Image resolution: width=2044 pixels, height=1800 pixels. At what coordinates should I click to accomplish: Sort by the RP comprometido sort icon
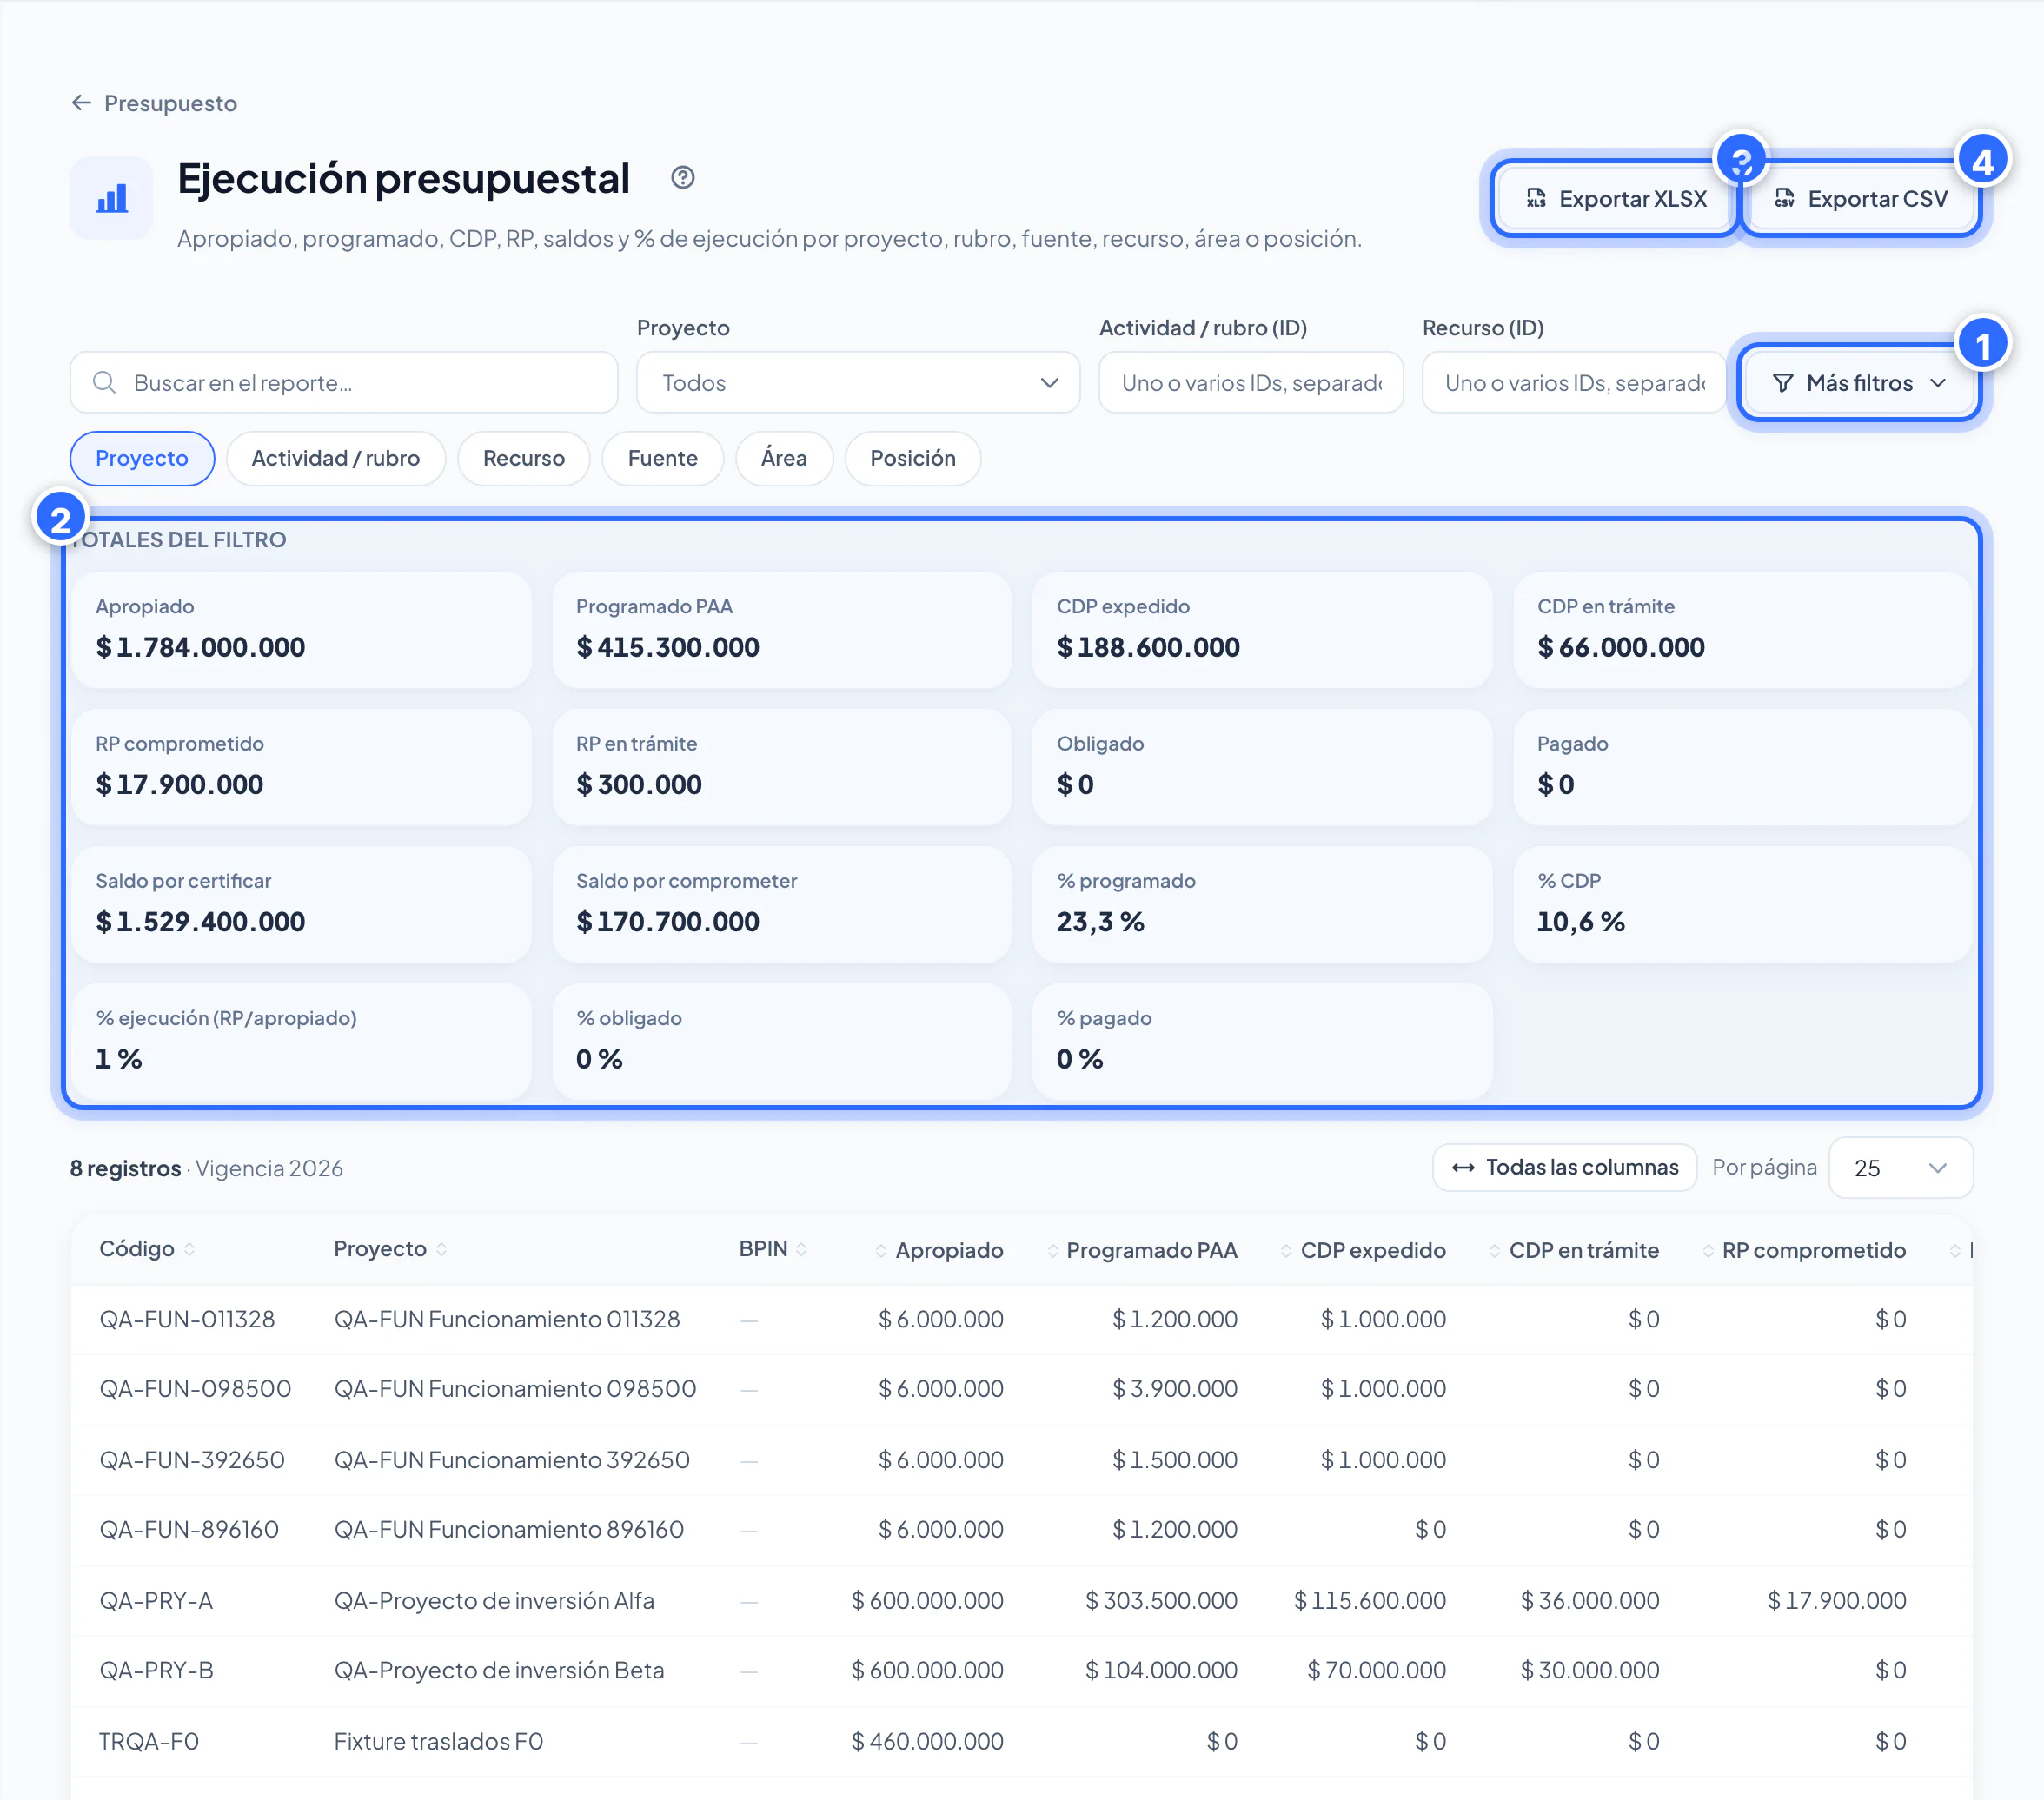click(x=1708, y=1251)
